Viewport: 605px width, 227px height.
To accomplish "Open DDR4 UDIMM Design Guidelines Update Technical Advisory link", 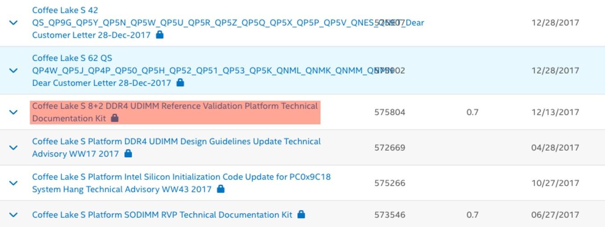I will pos(176,147).
